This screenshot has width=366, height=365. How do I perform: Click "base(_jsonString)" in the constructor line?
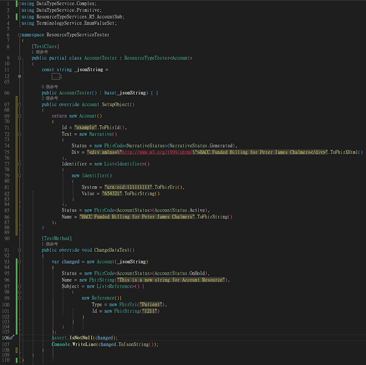pos(126,93)
